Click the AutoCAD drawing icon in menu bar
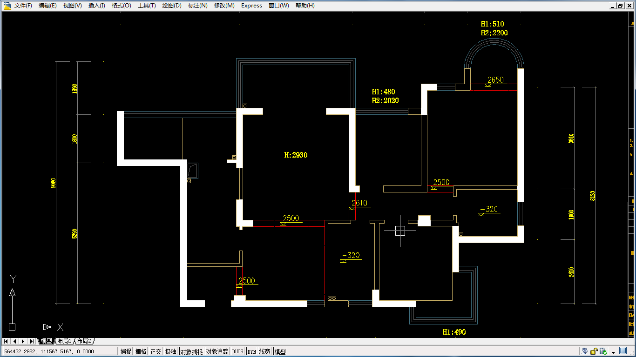The height and width of the screenshot is (357, 636). tap(7, 6)
